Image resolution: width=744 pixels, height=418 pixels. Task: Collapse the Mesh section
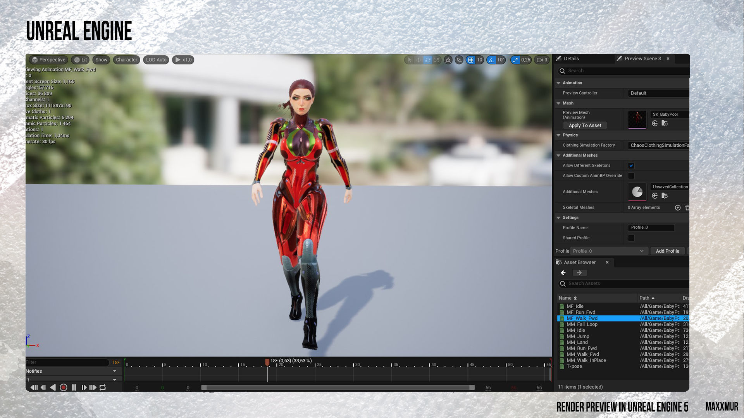[558, 103]
